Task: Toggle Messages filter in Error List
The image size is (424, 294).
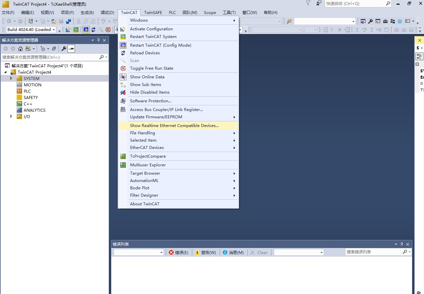Action: click(233, 252)
